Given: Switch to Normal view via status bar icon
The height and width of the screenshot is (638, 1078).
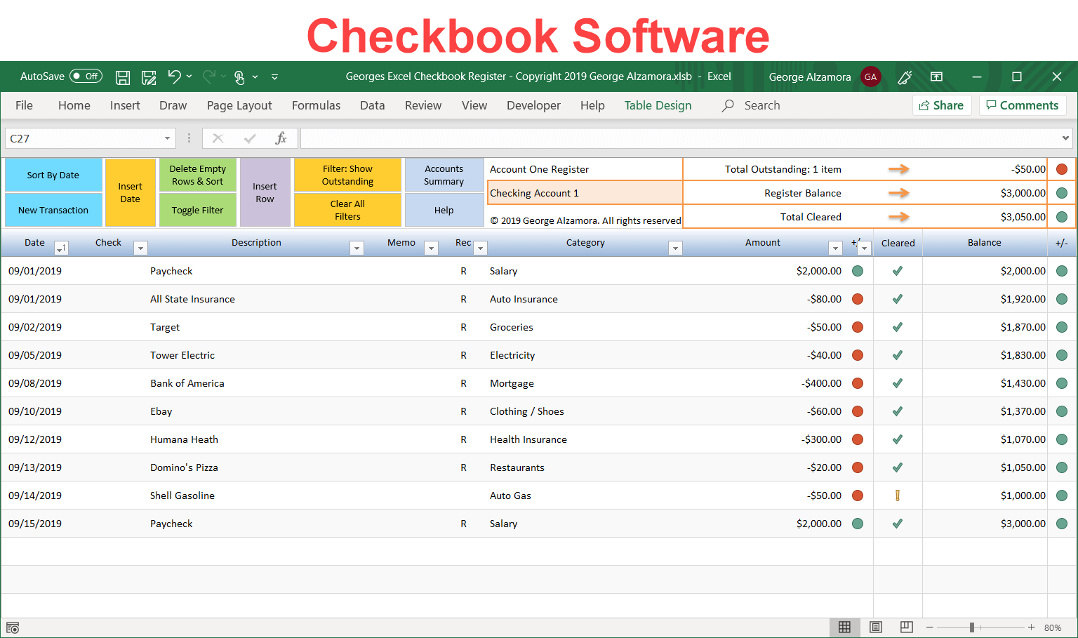Looking at the screenshot, I should click(x=844, y=627).
